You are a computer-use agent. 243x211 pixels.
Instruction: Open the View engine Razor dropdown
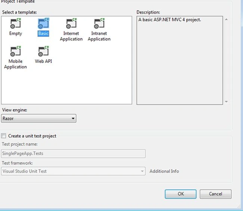(39, 119)
